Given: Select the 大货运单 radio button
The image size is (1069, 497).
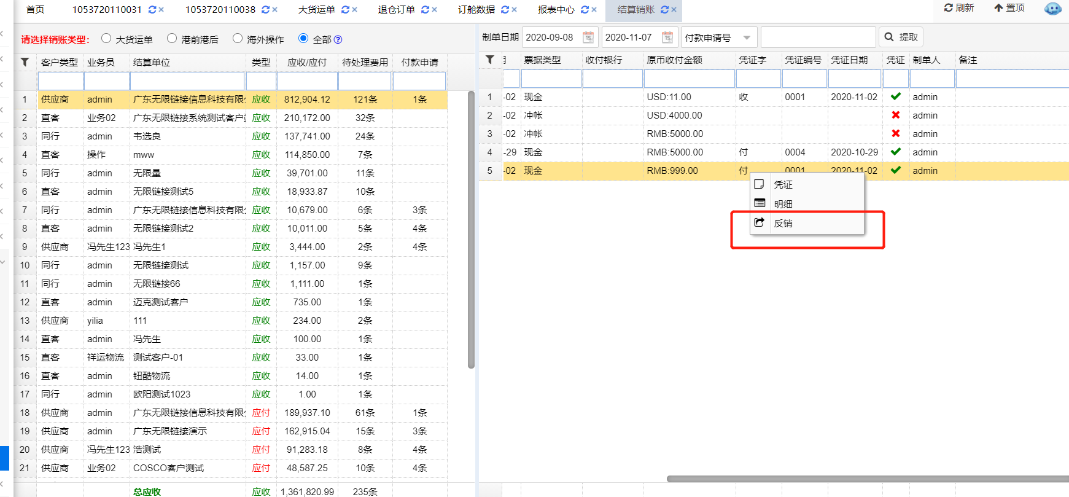Looking at the screenshot, I should click(106, 39).
